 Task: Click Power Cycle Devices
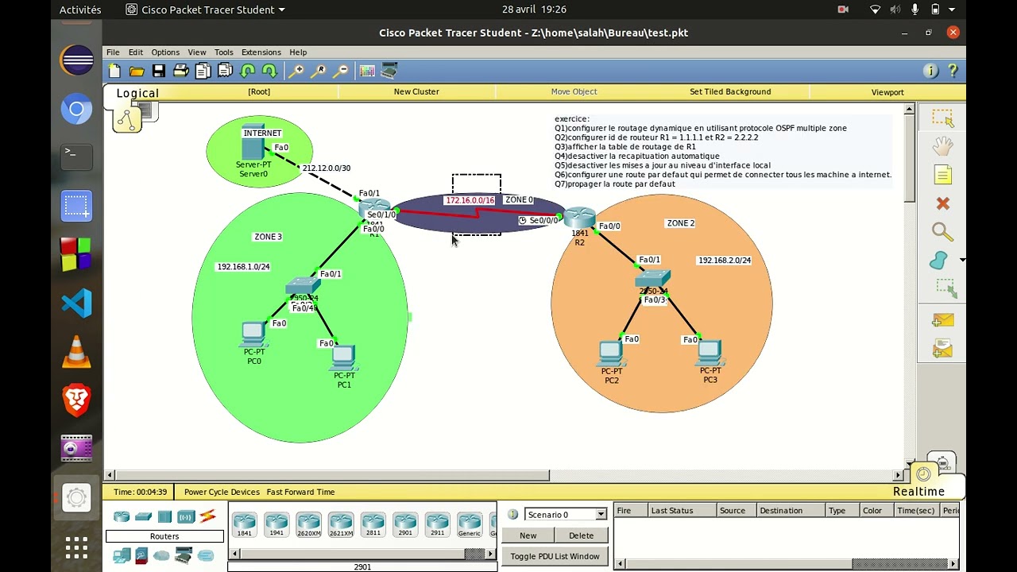pos(222,492)
